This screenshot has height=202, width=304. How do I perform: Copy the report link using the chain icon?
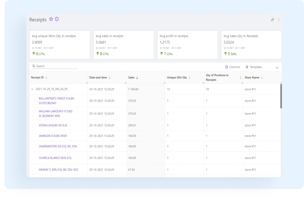[x=272, y=19]
